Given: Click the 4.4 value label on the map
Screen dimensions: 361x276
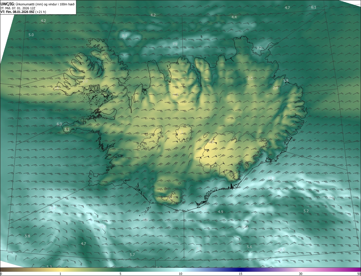Looking at the screenshot, I should 234,17.
